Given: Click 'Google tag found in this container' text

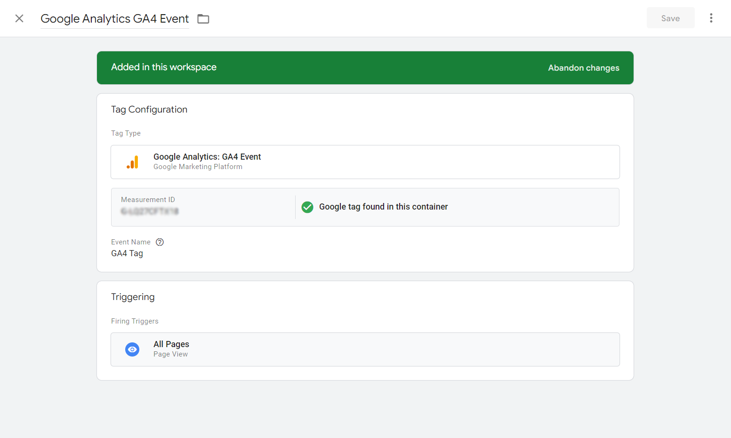Looking at the screenshot, I should pyautogui.click(x=383, y=207).
